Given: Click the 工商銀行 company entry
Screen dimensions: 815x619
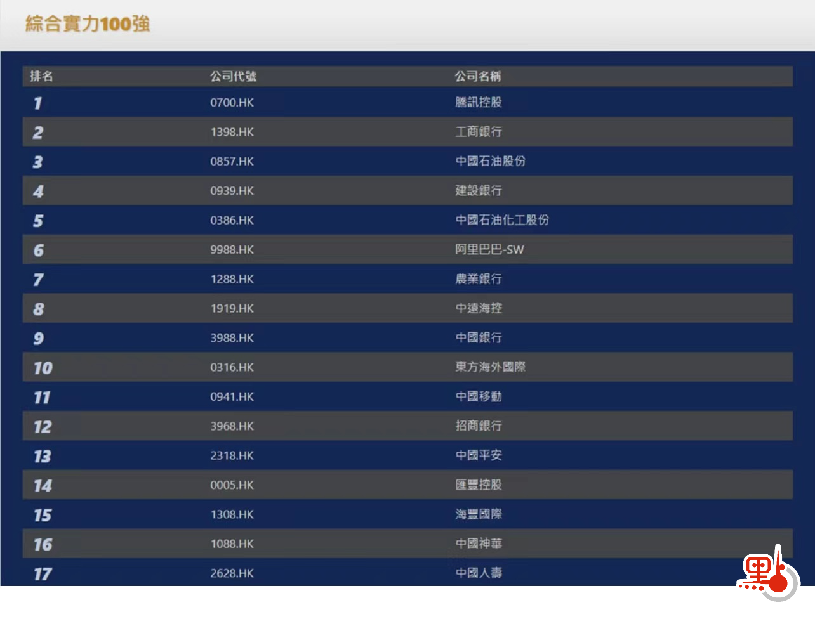Looking at the screenshot, I should point(478,132).
